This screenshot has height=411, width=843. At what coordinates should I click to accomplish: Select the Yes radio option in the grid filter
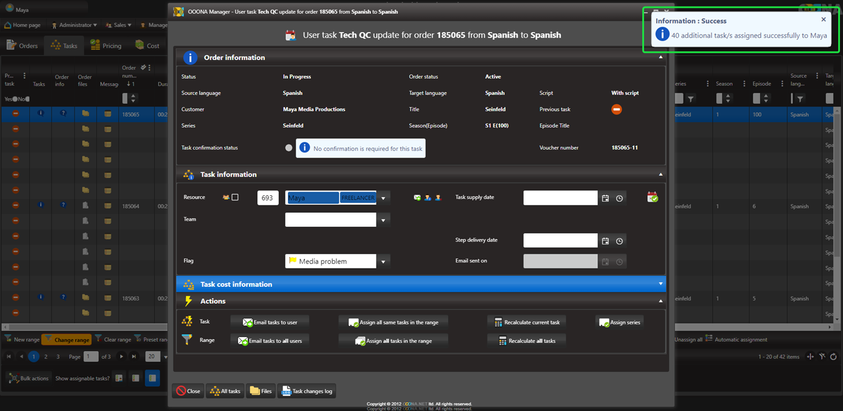pyautogui.click(x=15, y=99)
